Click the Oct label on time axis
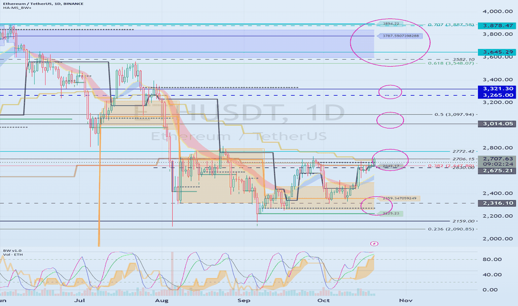The height and width of the screenshot is (306, 518). point(323,300)
